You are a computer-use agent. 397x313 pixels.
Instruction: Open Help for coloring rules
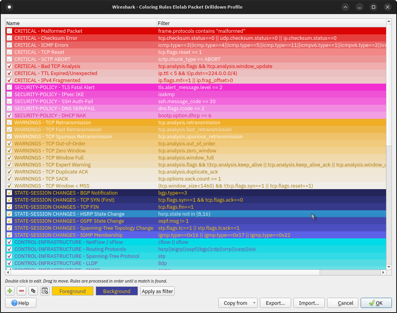point(20,302)
